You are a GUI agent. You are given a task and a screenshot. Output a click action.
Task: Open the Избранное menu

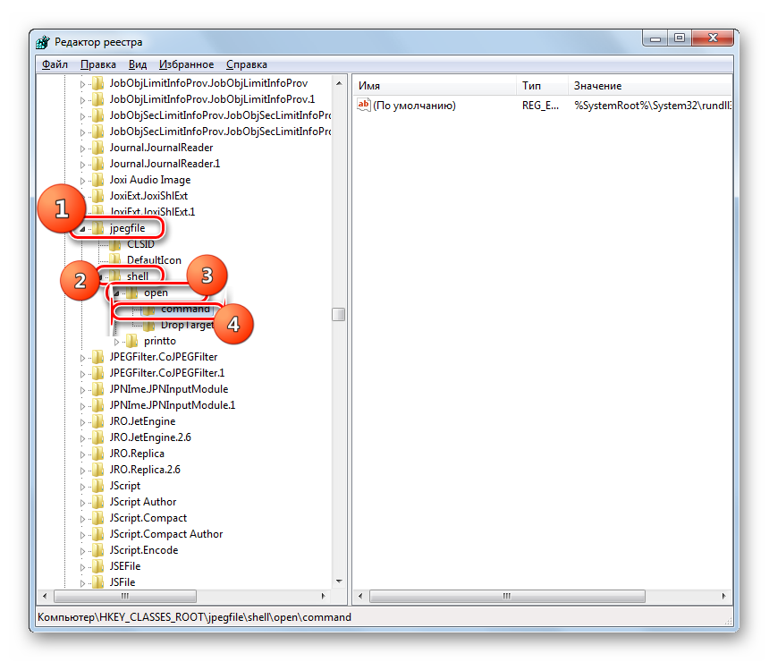tap(186, 64)
